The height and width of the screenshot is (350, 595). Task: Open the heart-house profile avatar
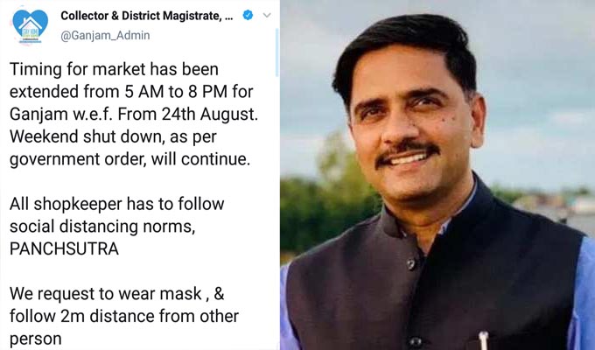31,26
